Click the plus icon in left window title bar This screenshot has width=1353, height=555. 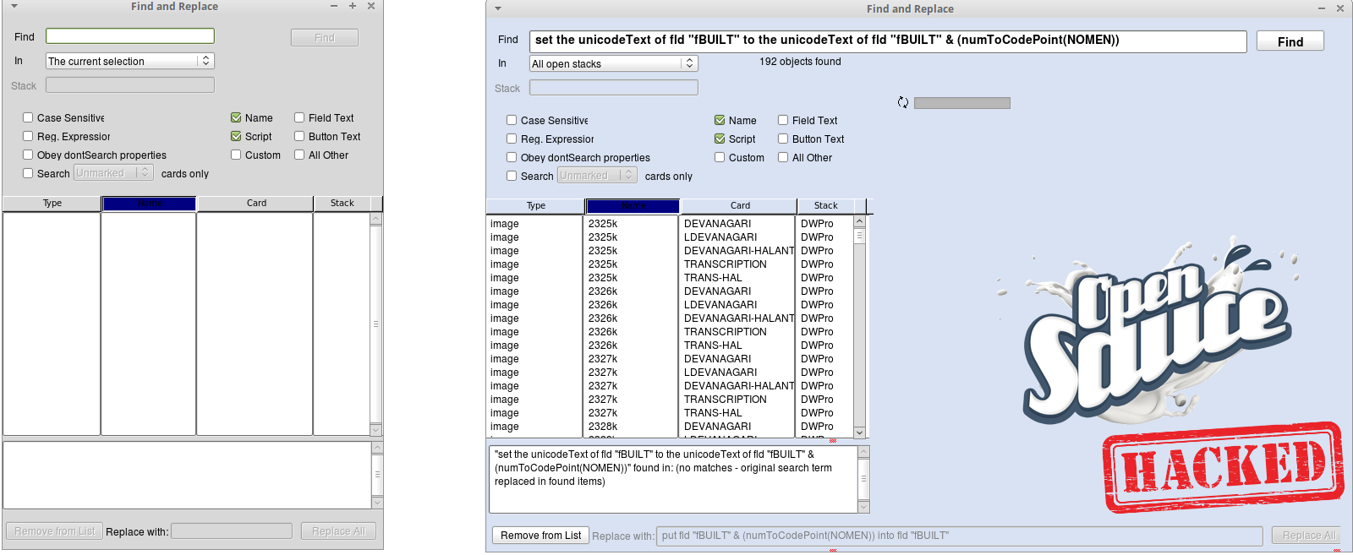(353, 6)
